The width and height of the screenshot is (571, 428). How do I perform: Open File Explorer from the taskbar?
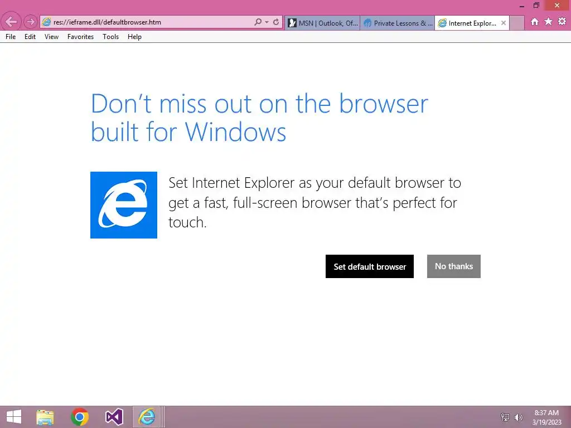click(45, 417)
